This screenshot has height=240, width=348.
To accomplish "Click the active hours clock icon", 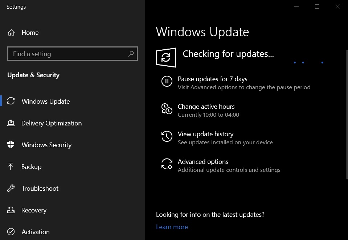I will point(167,109).
